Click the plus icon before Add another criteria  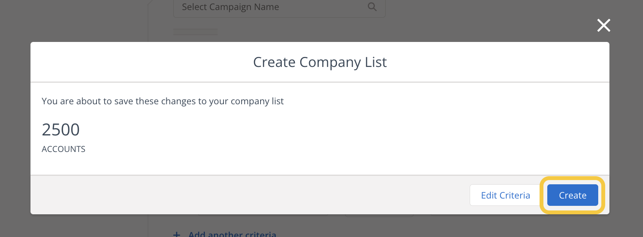(177, 234)
